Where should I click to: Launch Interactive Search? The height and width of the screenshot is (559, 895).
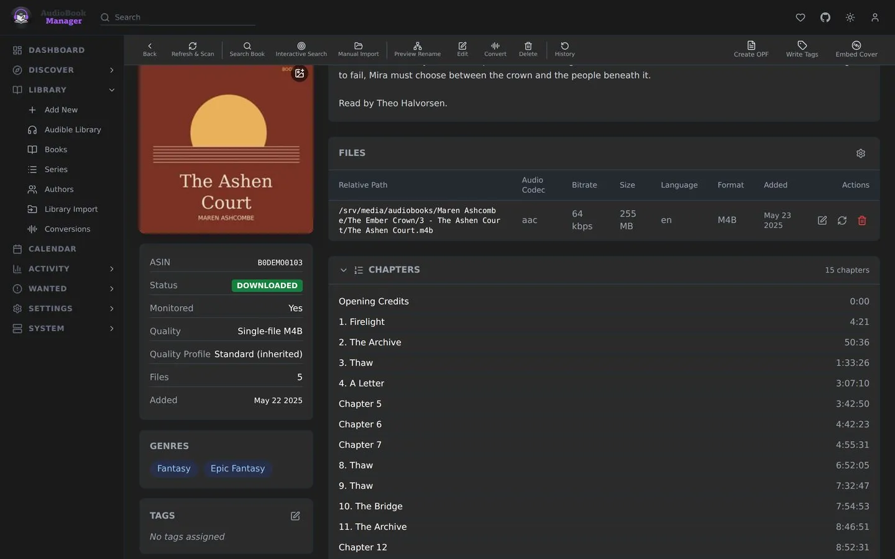(x=301, y=49)
